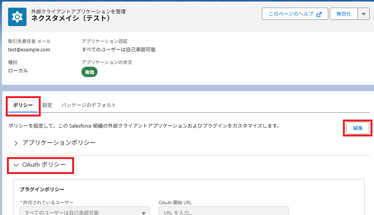
Task: Click the 無効化 button
Action: point(344,14)
